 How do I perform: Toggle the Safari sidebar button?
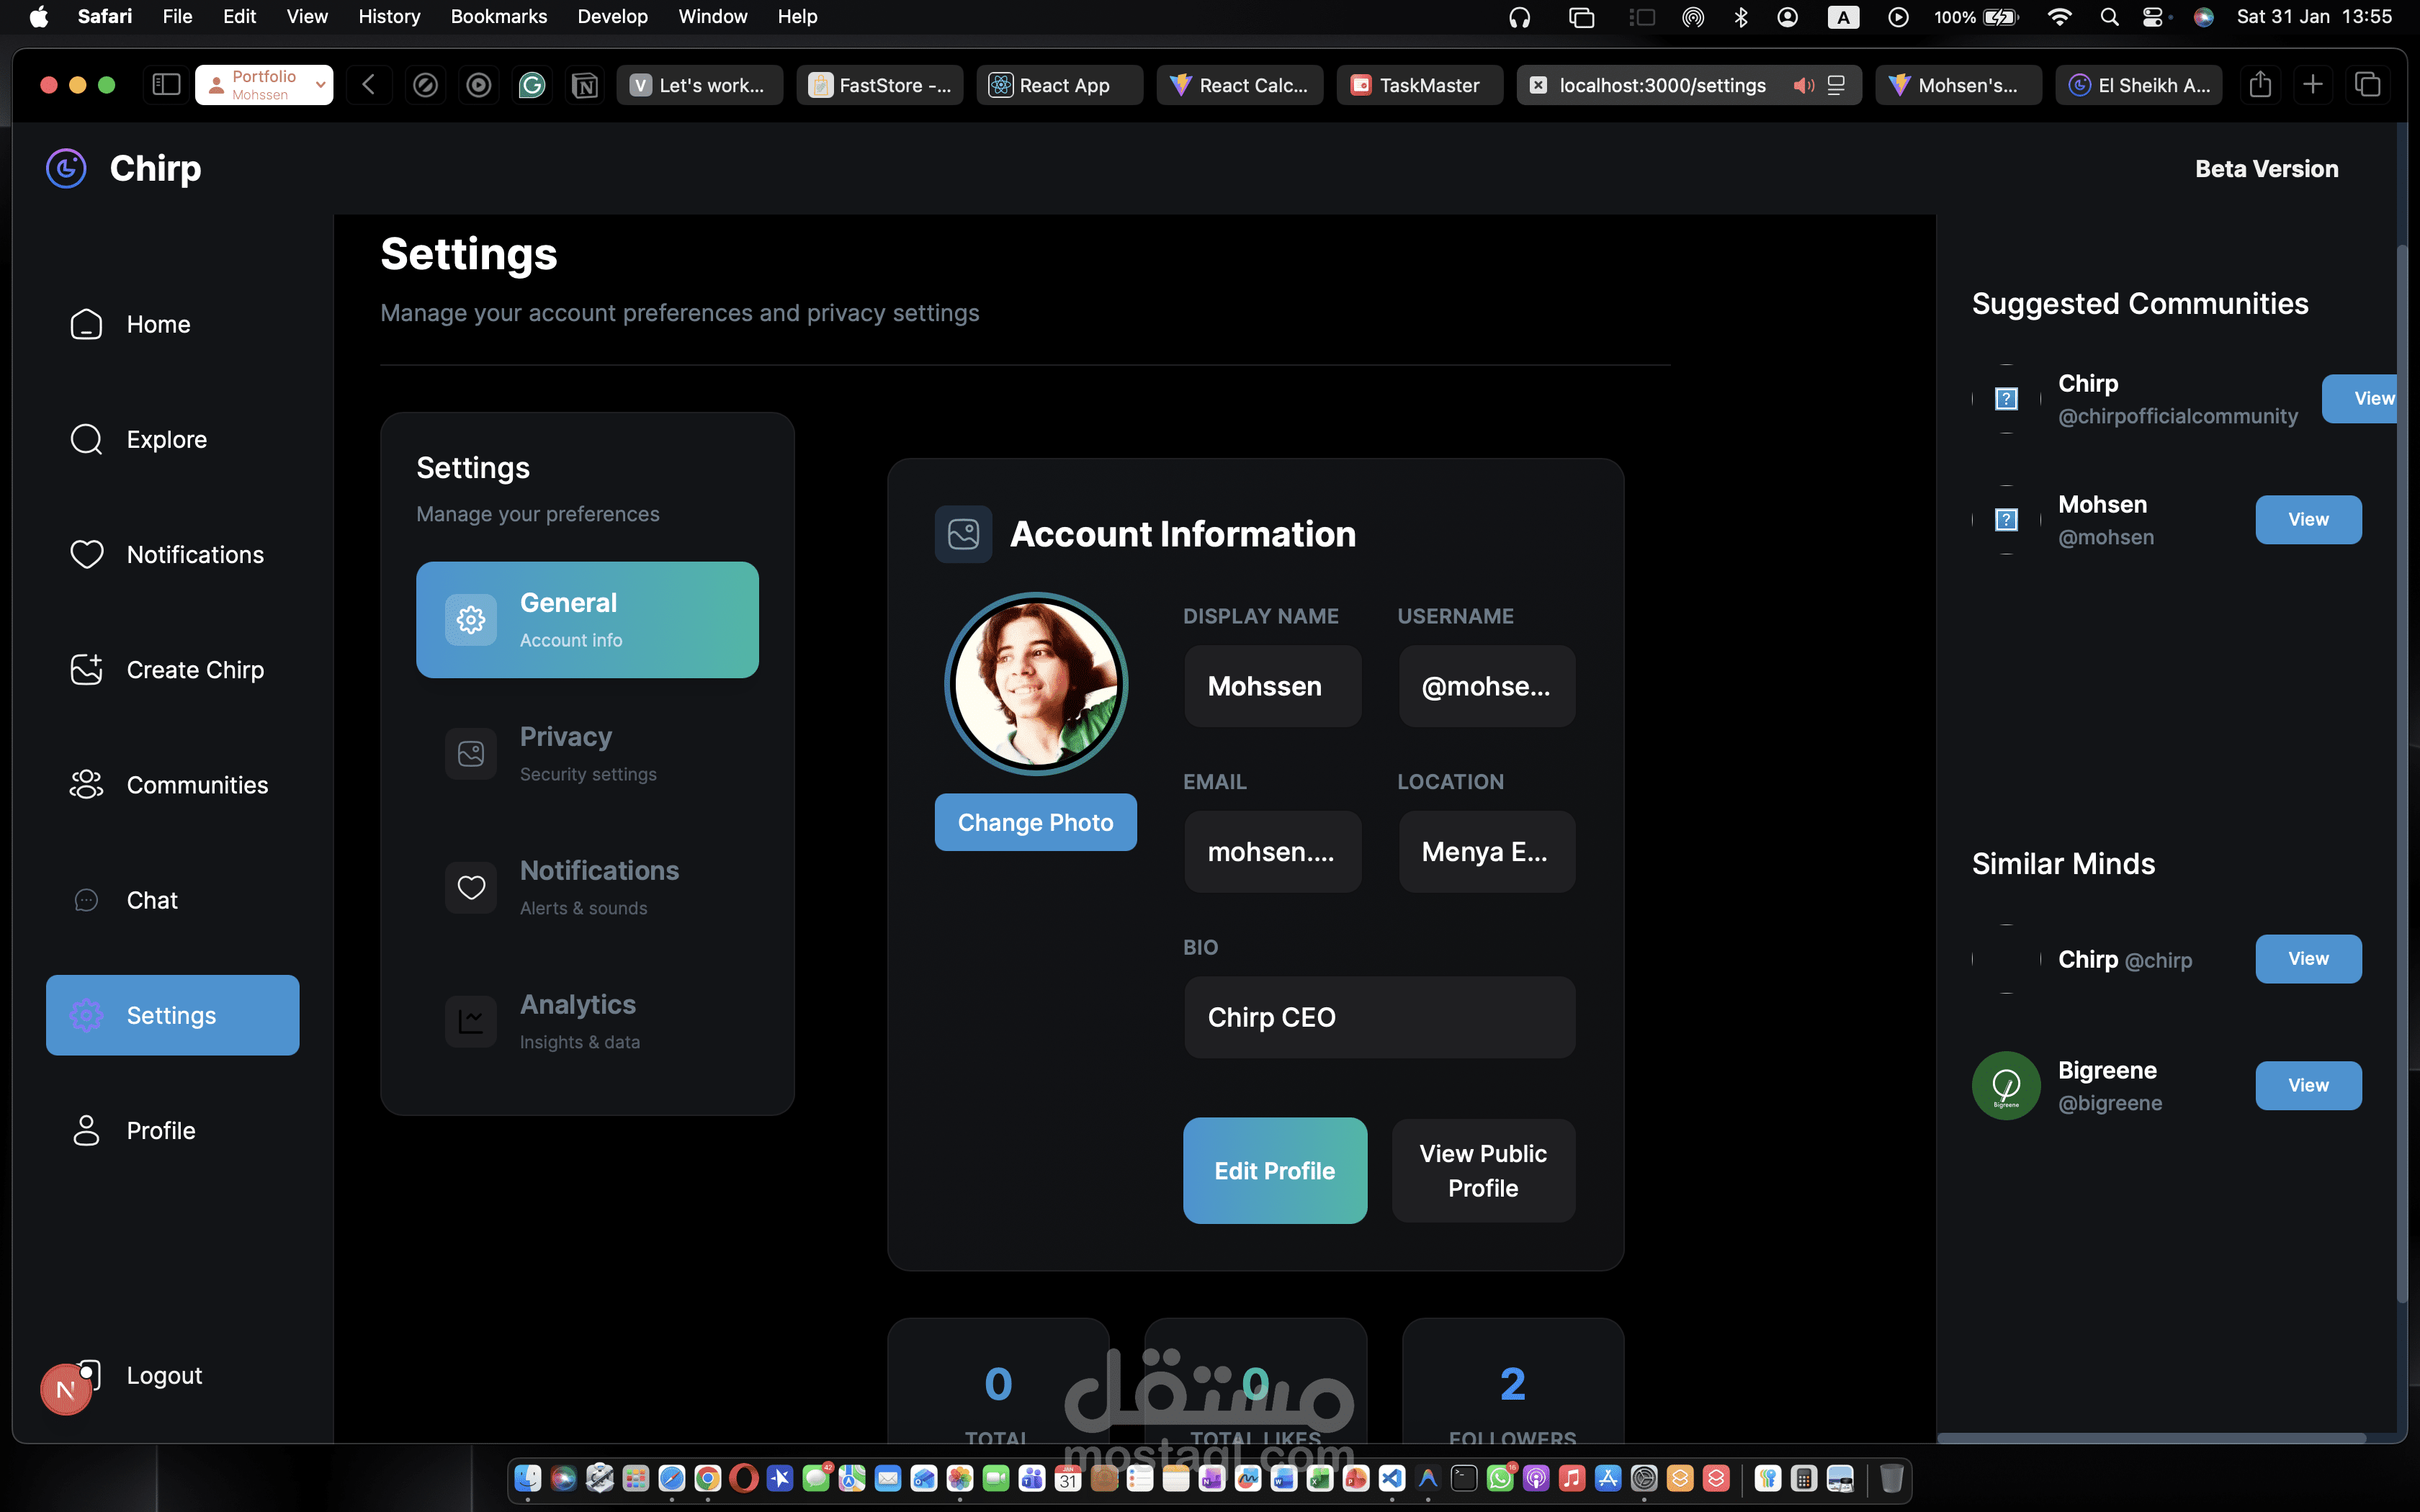[166, 85]
